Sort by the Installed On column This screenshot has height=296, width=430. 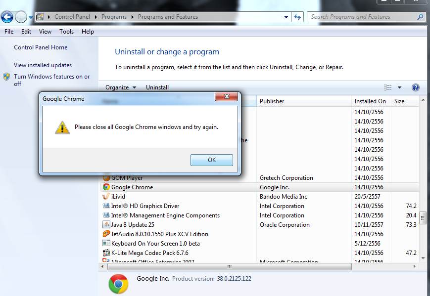pos(371,101)
